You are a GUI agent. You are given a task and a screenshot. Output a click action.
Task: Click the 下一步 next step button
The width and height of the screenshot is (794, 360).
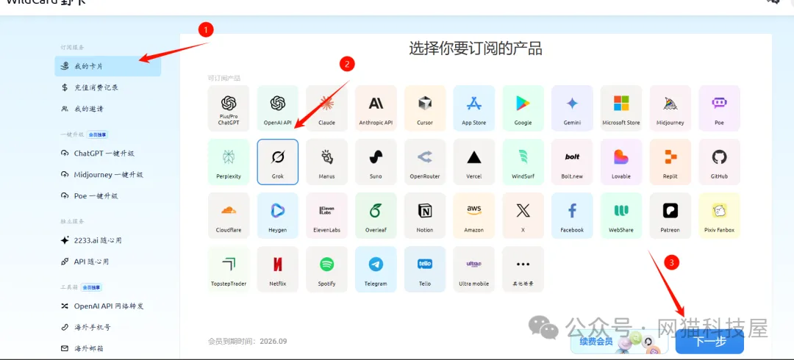pos(709,342)
